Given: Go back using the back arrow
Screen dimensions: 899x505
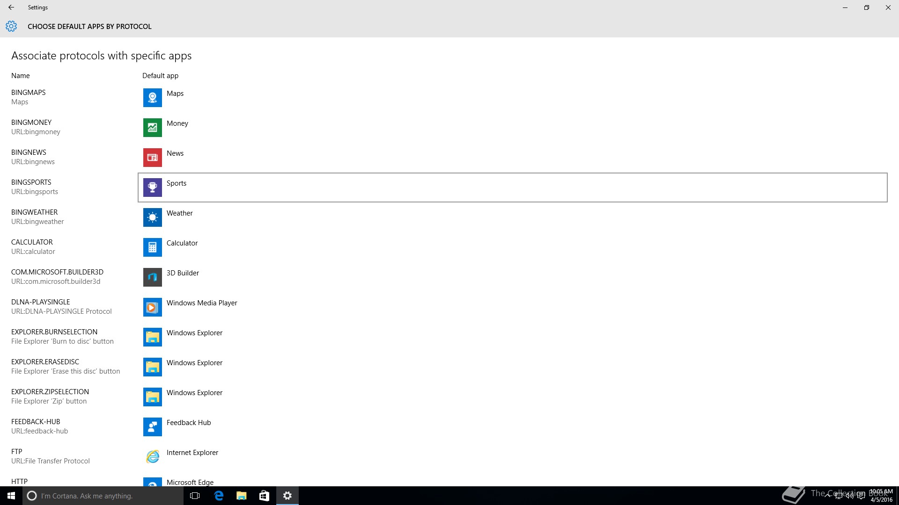Looking at the screenshot, I should [x=11, y=7].
